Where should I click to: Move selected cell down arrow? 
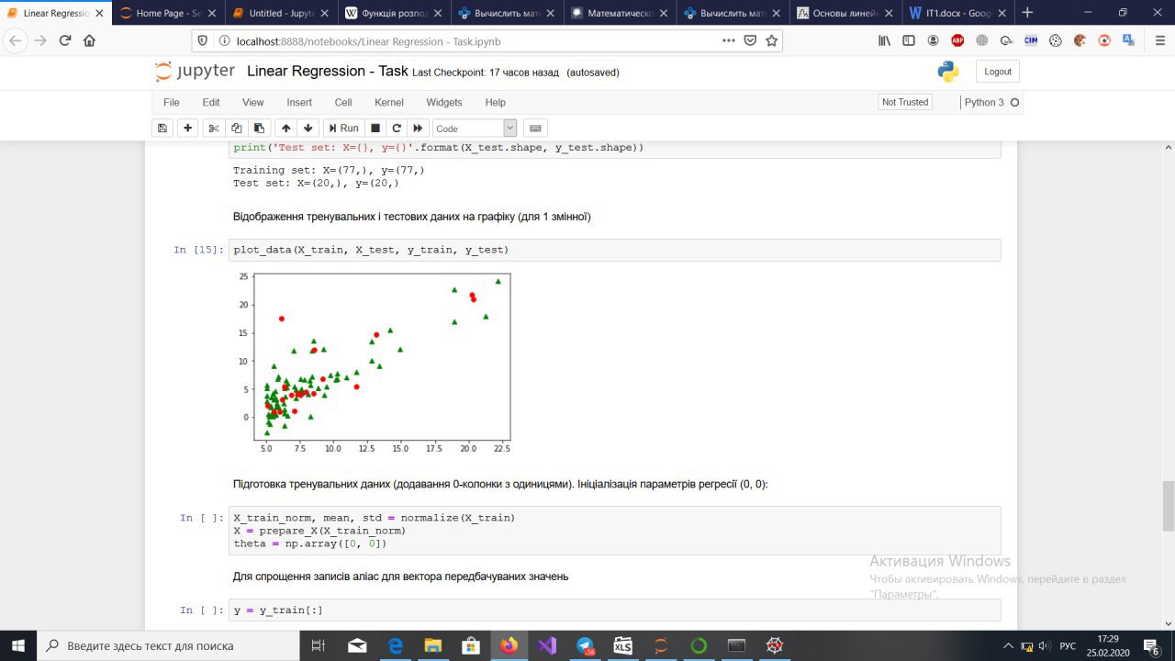tap(308, 129)
